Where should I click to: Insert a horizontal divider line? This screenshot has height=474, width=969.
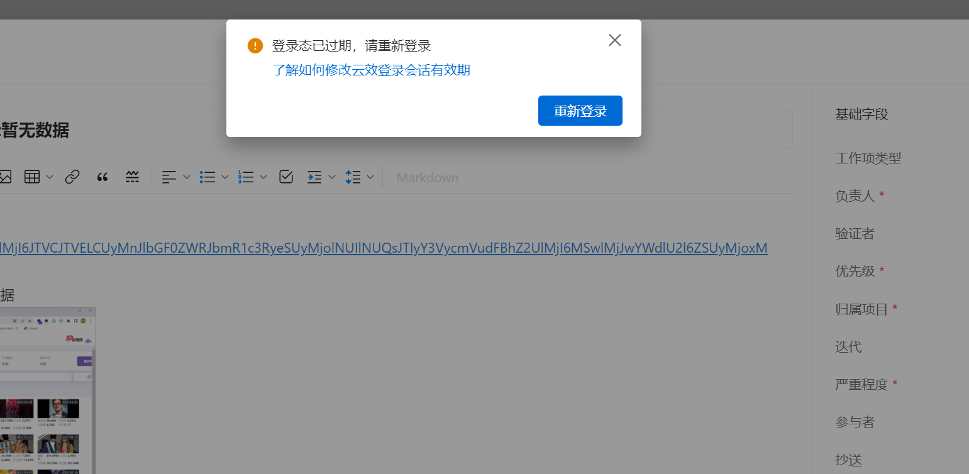[132, 177]
